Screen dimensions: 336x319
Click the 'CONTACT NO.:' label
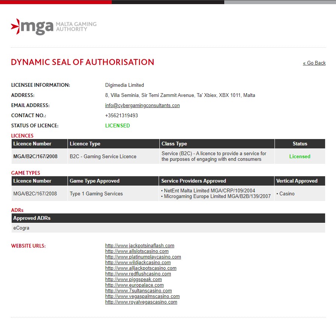28,115
